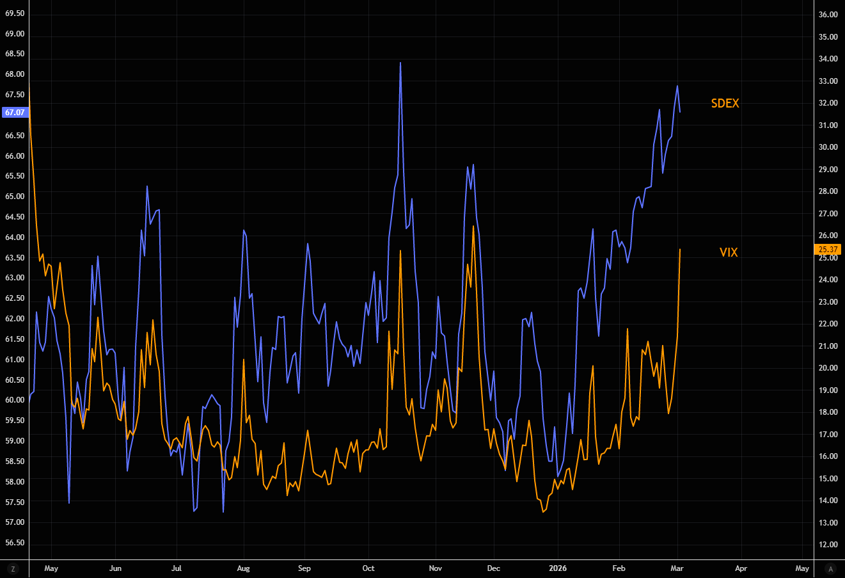Click the orange 25.37 price tag
This screenshot has height=578, width=845.
[828, 250]
